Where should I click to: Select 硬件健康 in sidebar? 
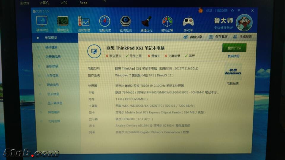click(x=51, y=47)
